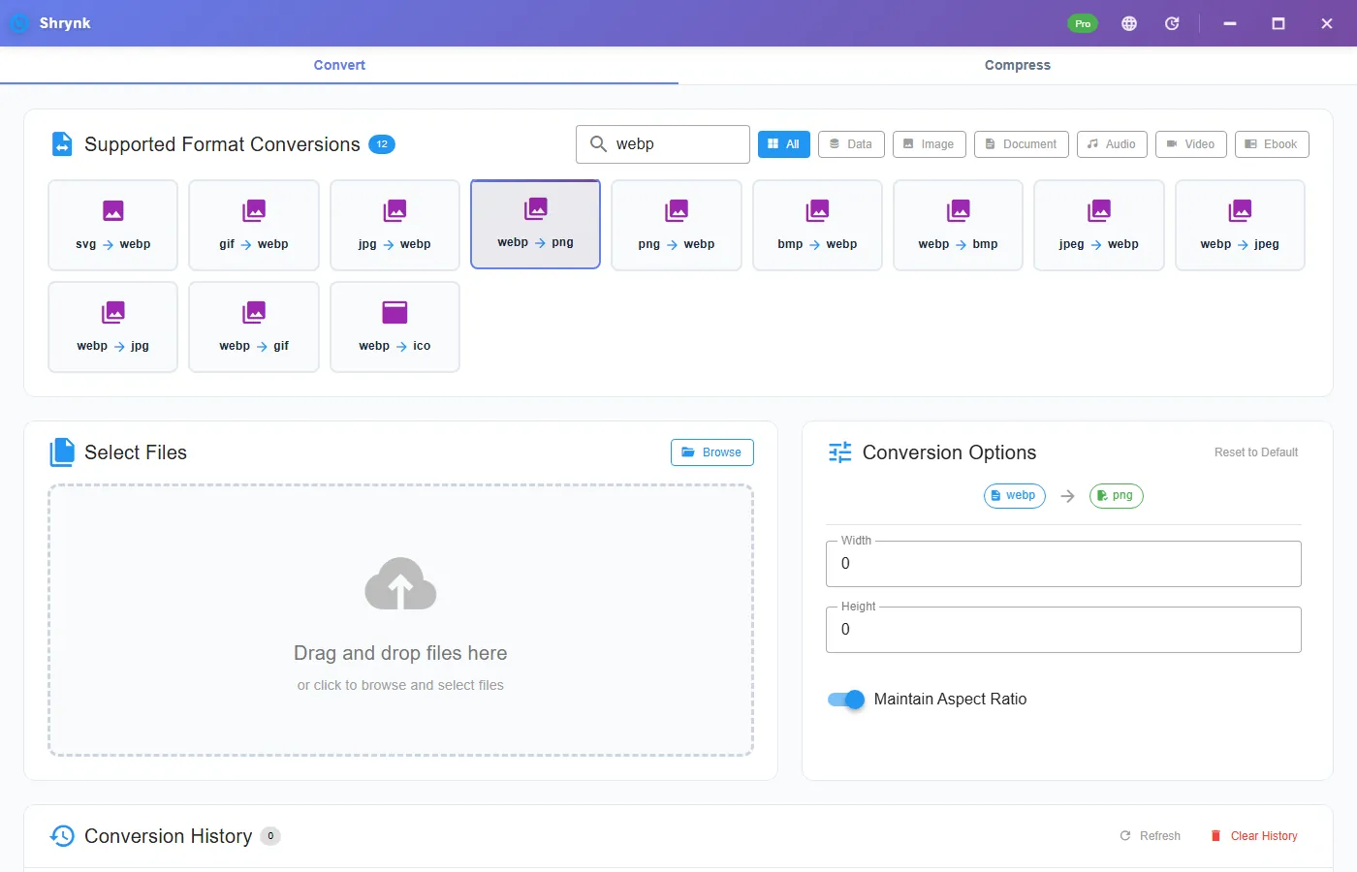Pick the bmp to webp conversion card

(817, 225)
